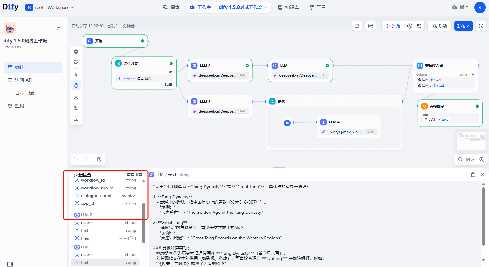489x267 pixels.
Task: Expand the 发布 publish dropdown
Action: pyautogui.click(x=463, y=26)
